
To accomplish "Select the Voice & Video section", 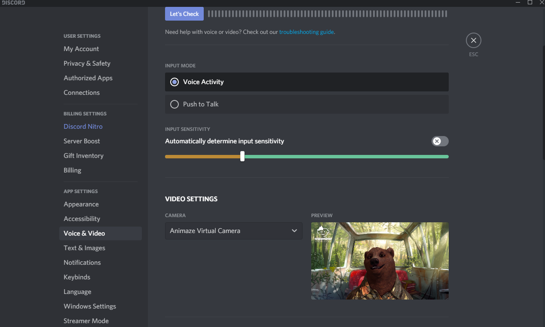I will pos(84,233).
